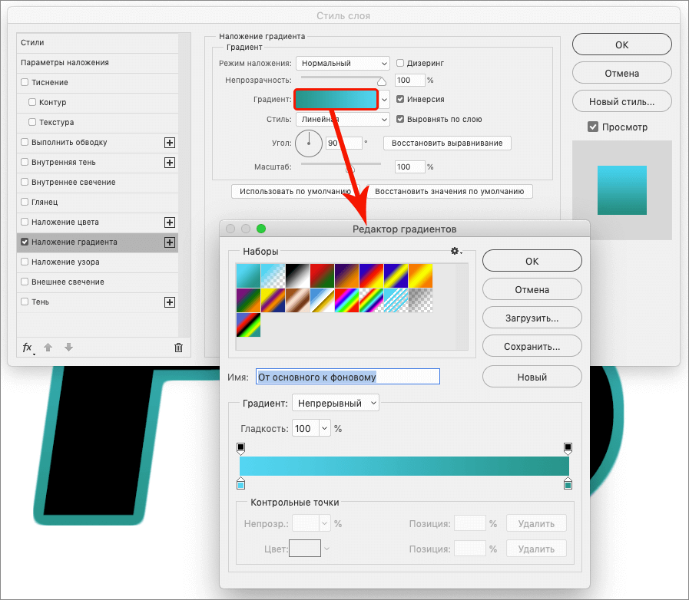This screenshot has width=689, height=600.
Task: Click Восстановить выравнивание button
Action: point(447,143)
